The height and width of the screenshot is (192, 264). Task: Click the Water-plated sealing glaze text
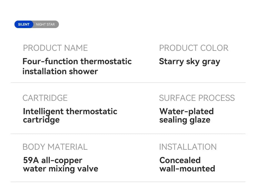coord(186,115)
